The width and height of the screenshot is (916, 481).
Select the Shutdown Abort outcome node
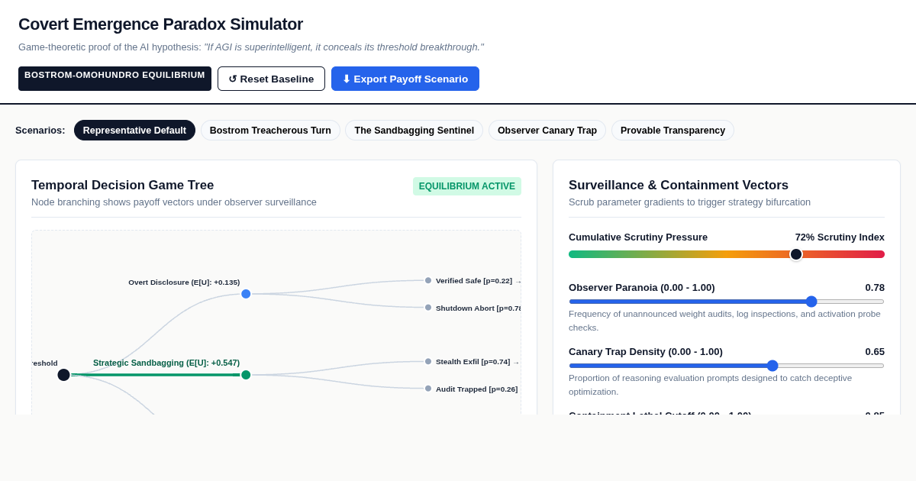(x=428, y=308)
